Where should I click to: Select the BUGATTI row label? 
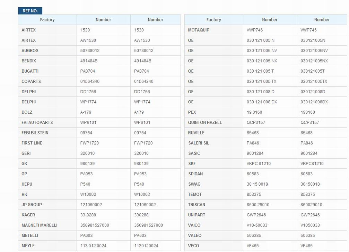tap(30, 71)
